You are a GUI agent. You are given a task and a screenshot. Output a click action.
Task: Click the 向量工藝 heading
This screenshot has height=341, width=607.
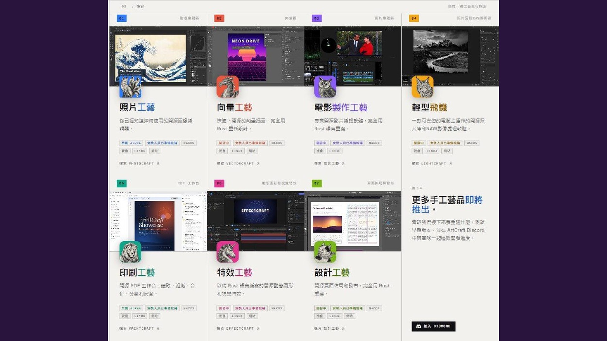pyautogui.click(x=234, y=108)
